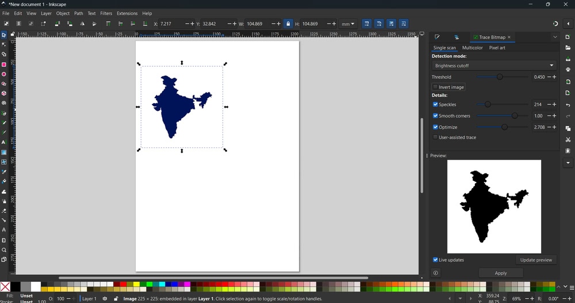Click Select all objects icon
Screen dimensions: 575x303
6,24
